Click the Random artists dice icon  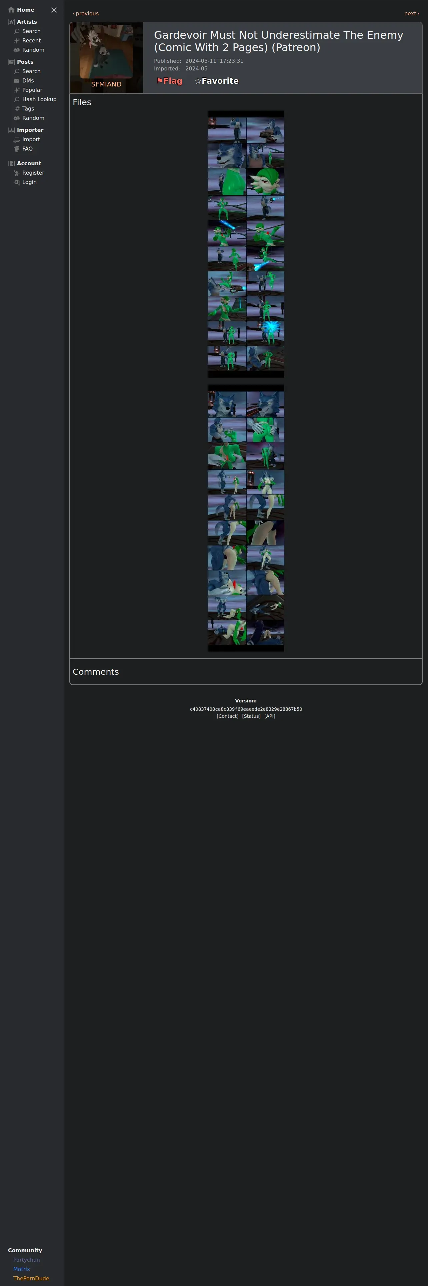(x=17, y=50)
